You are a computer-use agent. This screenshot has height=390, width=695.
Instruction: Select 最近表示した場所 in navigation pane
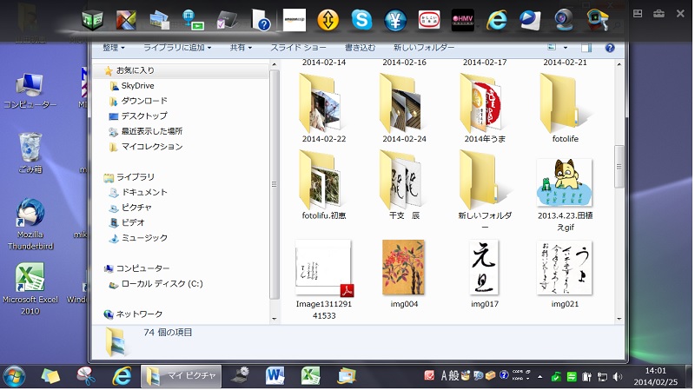click(x=151, y=131)
